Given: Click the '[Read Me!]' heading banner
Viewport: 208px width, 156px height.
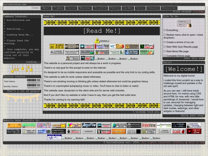Looking at the screenshot, I should coord(102,31).
